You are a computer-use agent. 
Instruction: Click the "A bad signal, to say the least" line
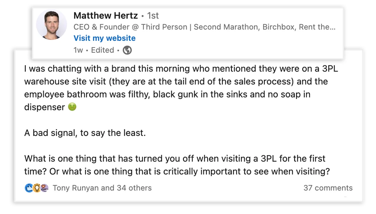(85, 133)
